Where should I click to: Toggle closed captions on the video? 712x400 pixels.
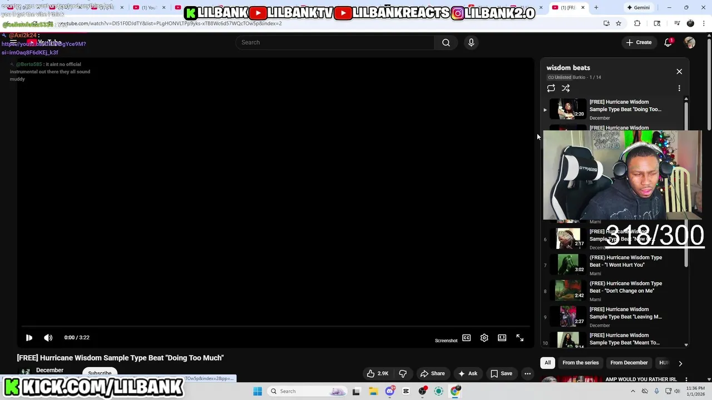point(467,338)
